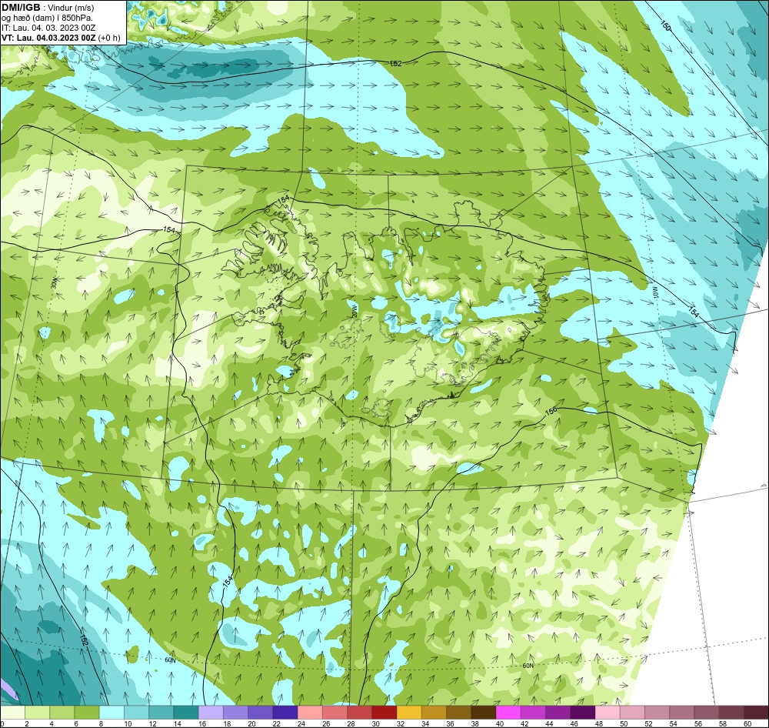Pick the green swatch between 6 and 8
The image size is (769, 728).
pyautogui.click(x=88, y=712)
